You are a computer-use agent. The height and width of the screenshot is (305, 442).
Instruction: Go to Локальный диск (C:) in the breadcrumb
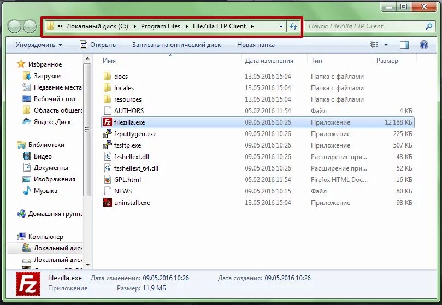click(x=97, y=26)
